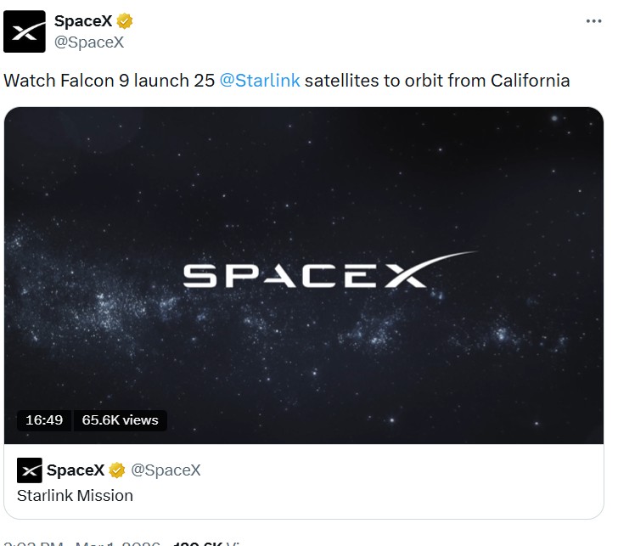Click the 65.6K views label

coord(120,419)
